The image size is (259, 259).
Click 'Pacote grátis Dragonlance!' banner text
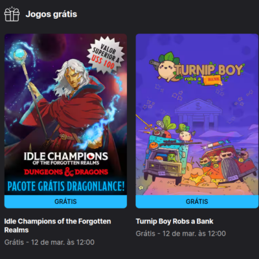pos(66,186)
